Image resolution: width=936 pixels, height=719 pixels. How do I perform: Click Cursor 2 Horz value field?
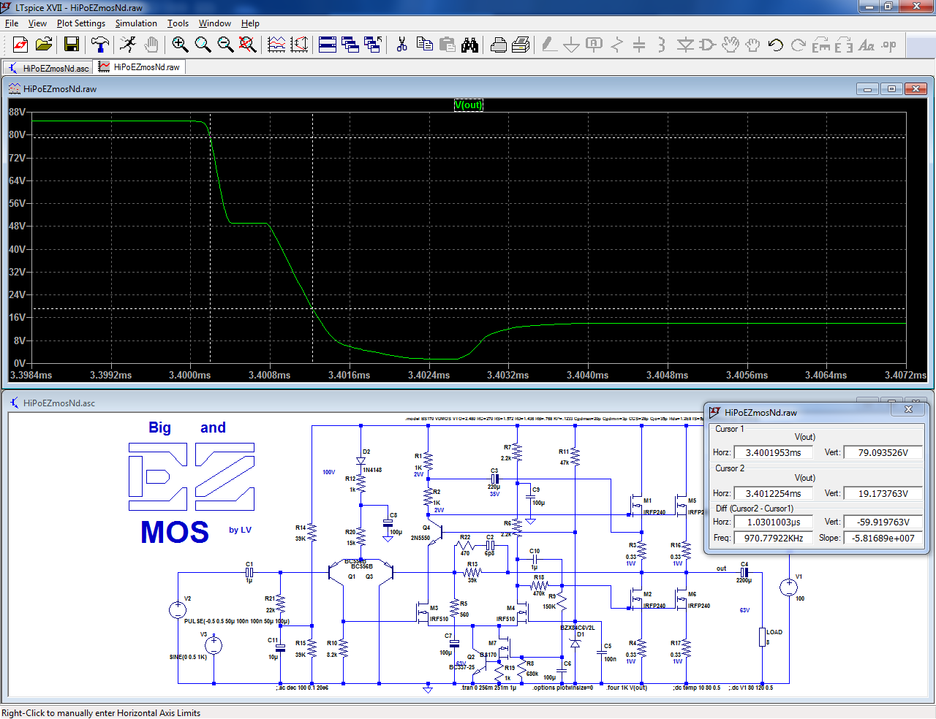tap(773, 494)
